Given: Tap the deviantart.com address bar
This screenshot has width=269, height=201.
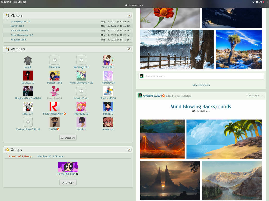Looking at the screenshot, I should point(134,5).
